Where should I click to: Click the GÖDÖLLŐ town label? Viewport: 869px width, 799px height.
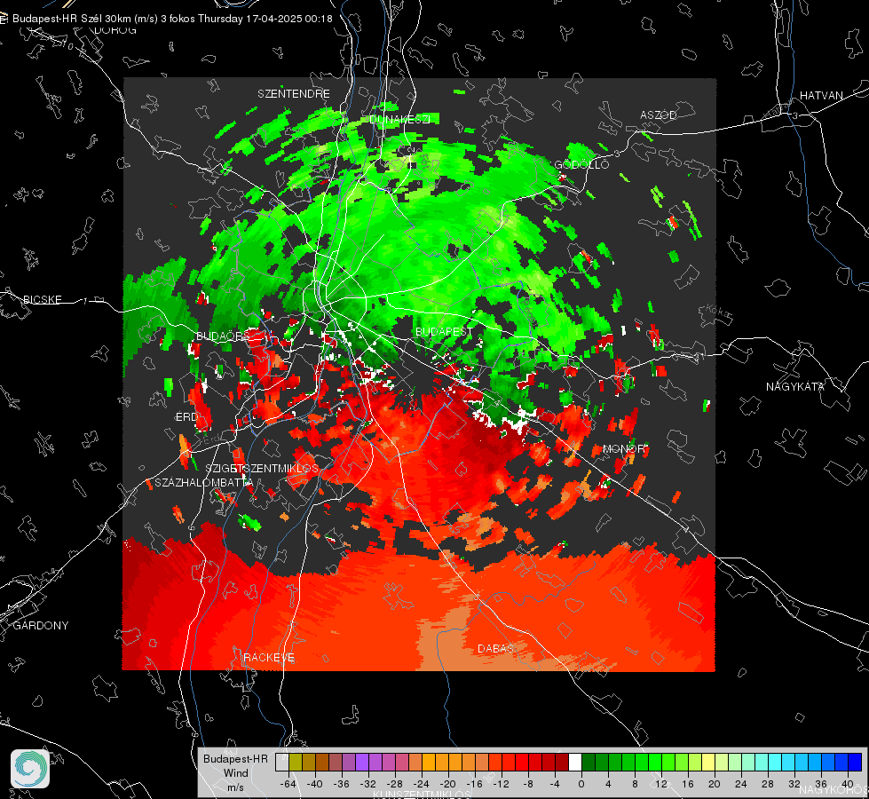pos(581,164)
